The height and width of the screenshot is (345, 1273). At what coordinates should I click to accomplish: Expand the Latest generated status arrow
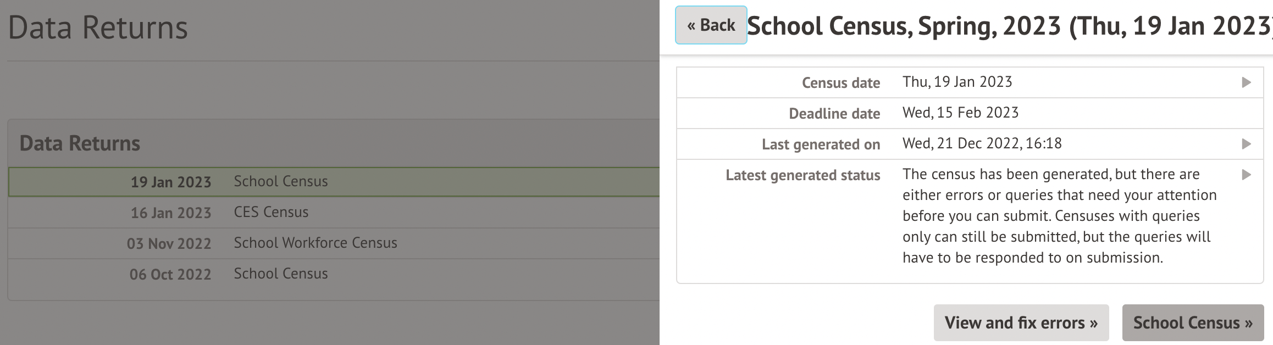pos(1246,175)
